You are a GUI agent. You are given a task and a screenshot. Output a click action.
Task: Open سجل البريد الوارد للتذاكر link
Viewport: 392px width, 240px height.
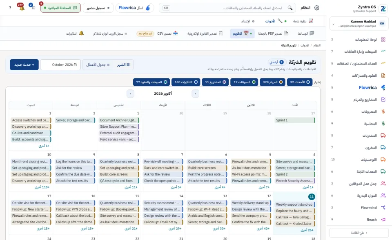[110, 33]
